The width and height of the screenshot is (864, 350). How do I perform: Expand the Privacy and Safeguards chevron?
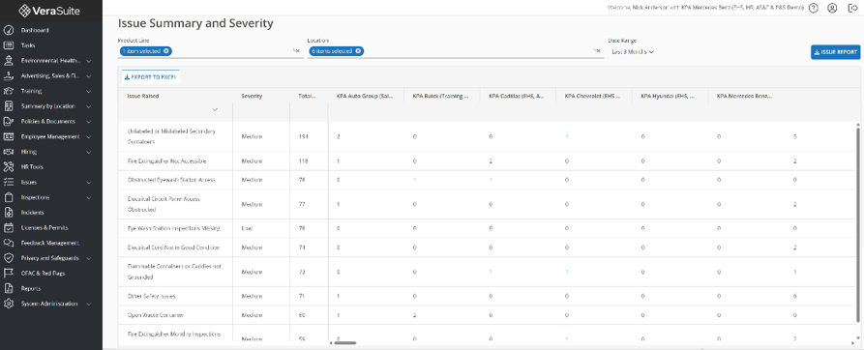(89, 258)
